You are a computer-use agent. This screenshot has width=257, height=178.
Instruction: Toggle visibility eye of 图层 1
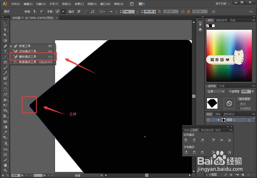pos(208,120)
